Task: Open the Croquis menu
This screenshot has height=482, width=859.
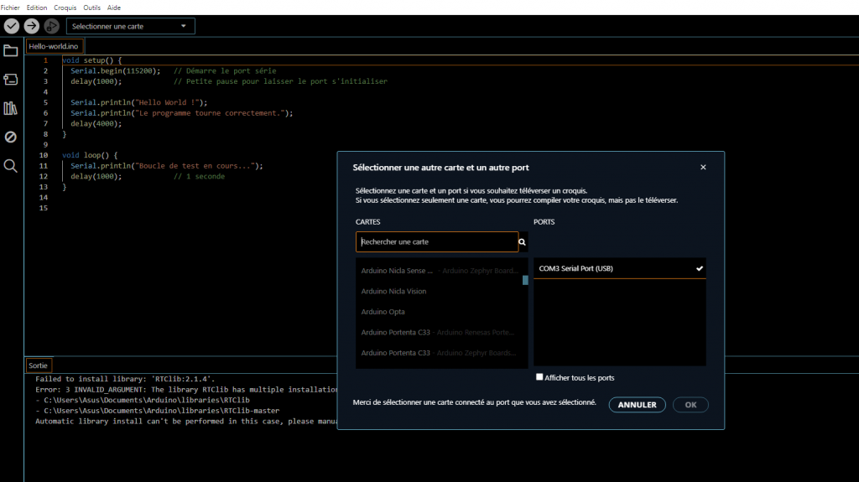Action: pos(65,7)
